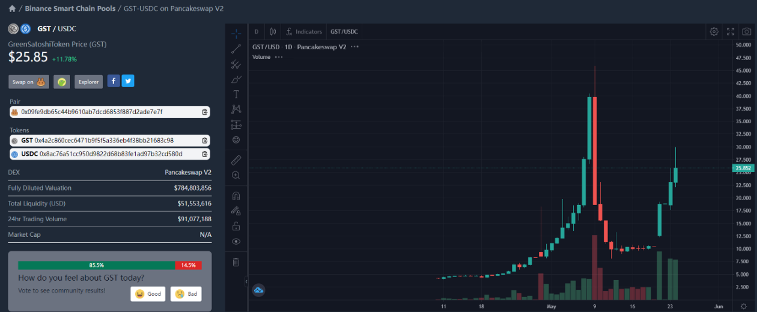Share on Twitter icon

[x=127, y=81]
